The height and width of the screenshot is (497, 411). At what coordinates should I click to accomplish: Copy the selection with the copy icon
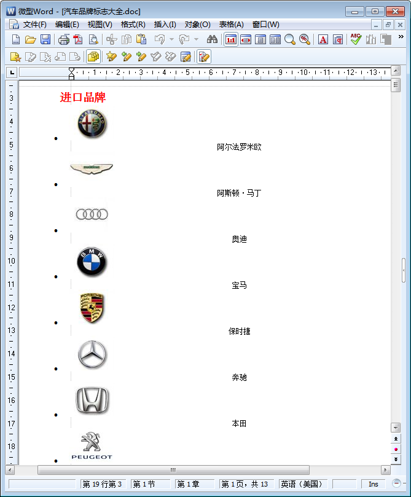127,39
